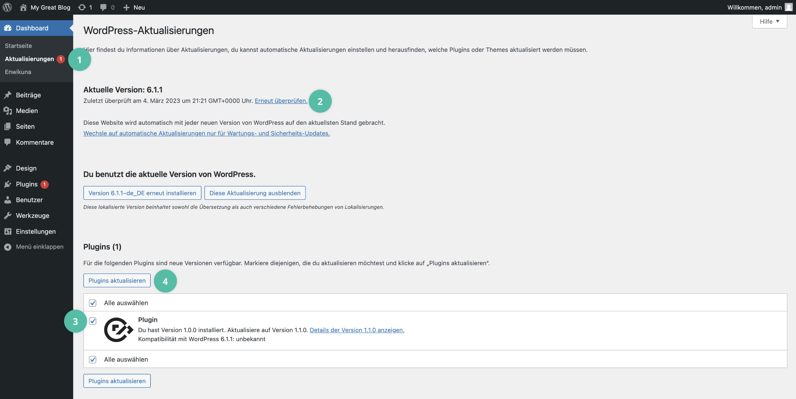Click the Aktuelle Version: 6.1.1 heading
The image size is (796, 399).
coord(123,90)
